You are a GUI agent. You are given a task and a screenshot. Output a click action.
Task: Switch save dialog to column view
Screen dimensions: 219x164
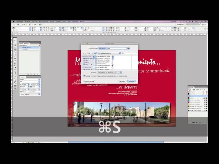tap(95, 53)
